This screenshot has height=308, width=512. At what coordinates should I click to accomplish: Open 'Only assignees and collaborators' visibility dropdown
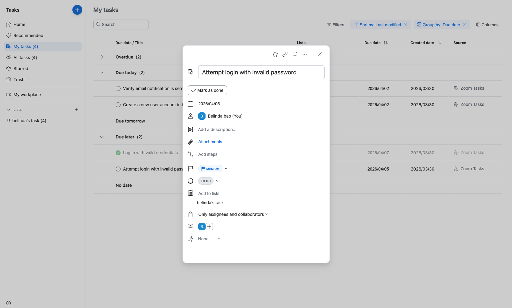point(233,214)
